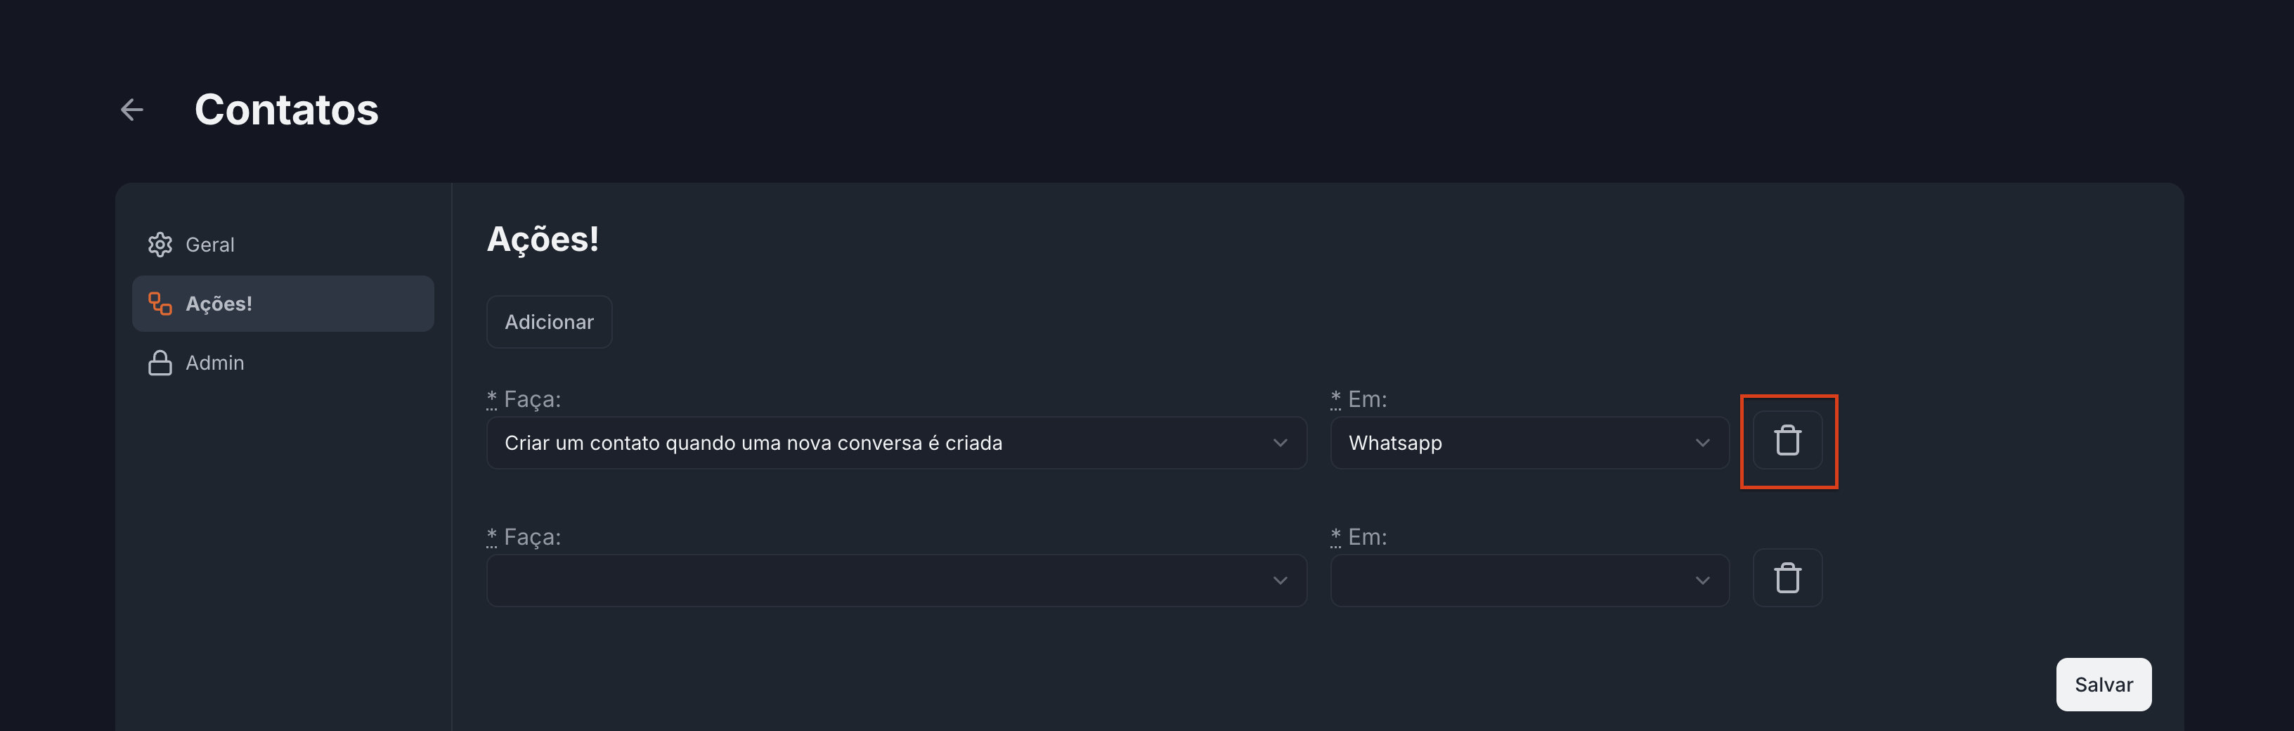Click the chevron of the empty Faça dropdown

pyautogui.click(x=1280, y=581)
